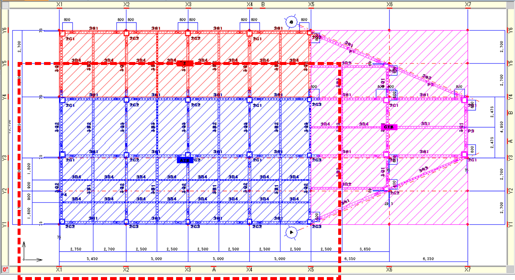This screenshot has width=515, height=280.
Task: Click the B section marker on top ruler
Action: [x=263, y=4]
